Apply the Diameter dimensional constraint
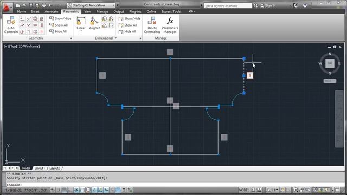 pyautogui.click(x=111, y=19)
